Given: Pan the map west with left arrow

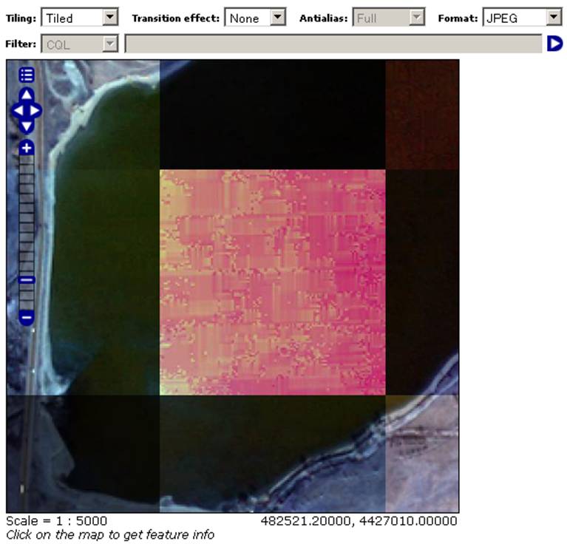Looking at the screenshot, I should (x=18, y=111).
